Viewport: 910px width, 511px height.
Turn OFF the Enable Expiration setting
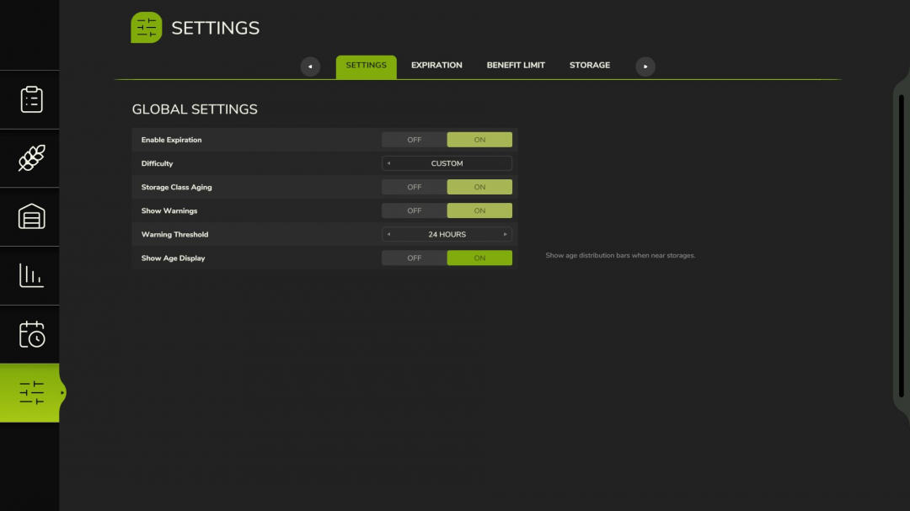414,139
